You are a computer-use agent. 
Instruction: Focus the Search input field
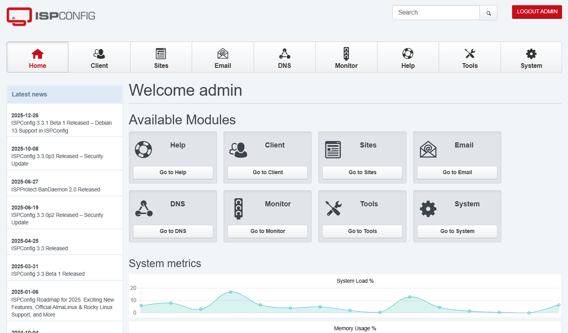point(436,13)
